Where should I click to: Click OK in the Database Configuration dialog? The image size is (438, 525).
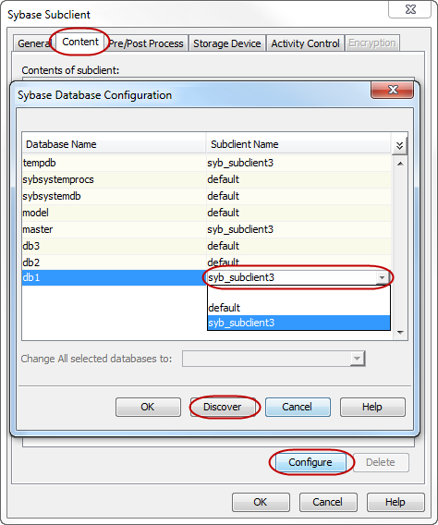(x=148, y=407)
